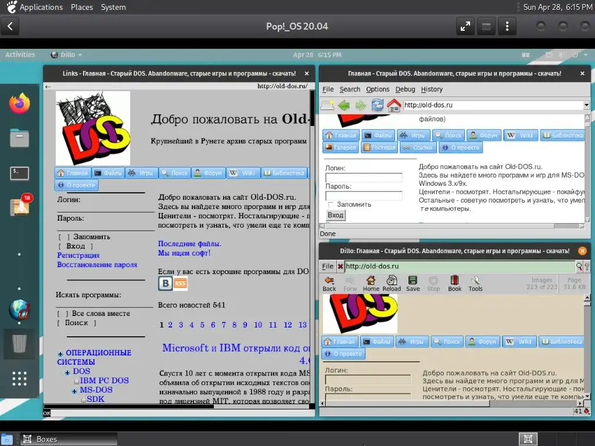This screenshot has width=595, height=446.
Task: Open Applications menu in host top panel
Action: [41, 7]
